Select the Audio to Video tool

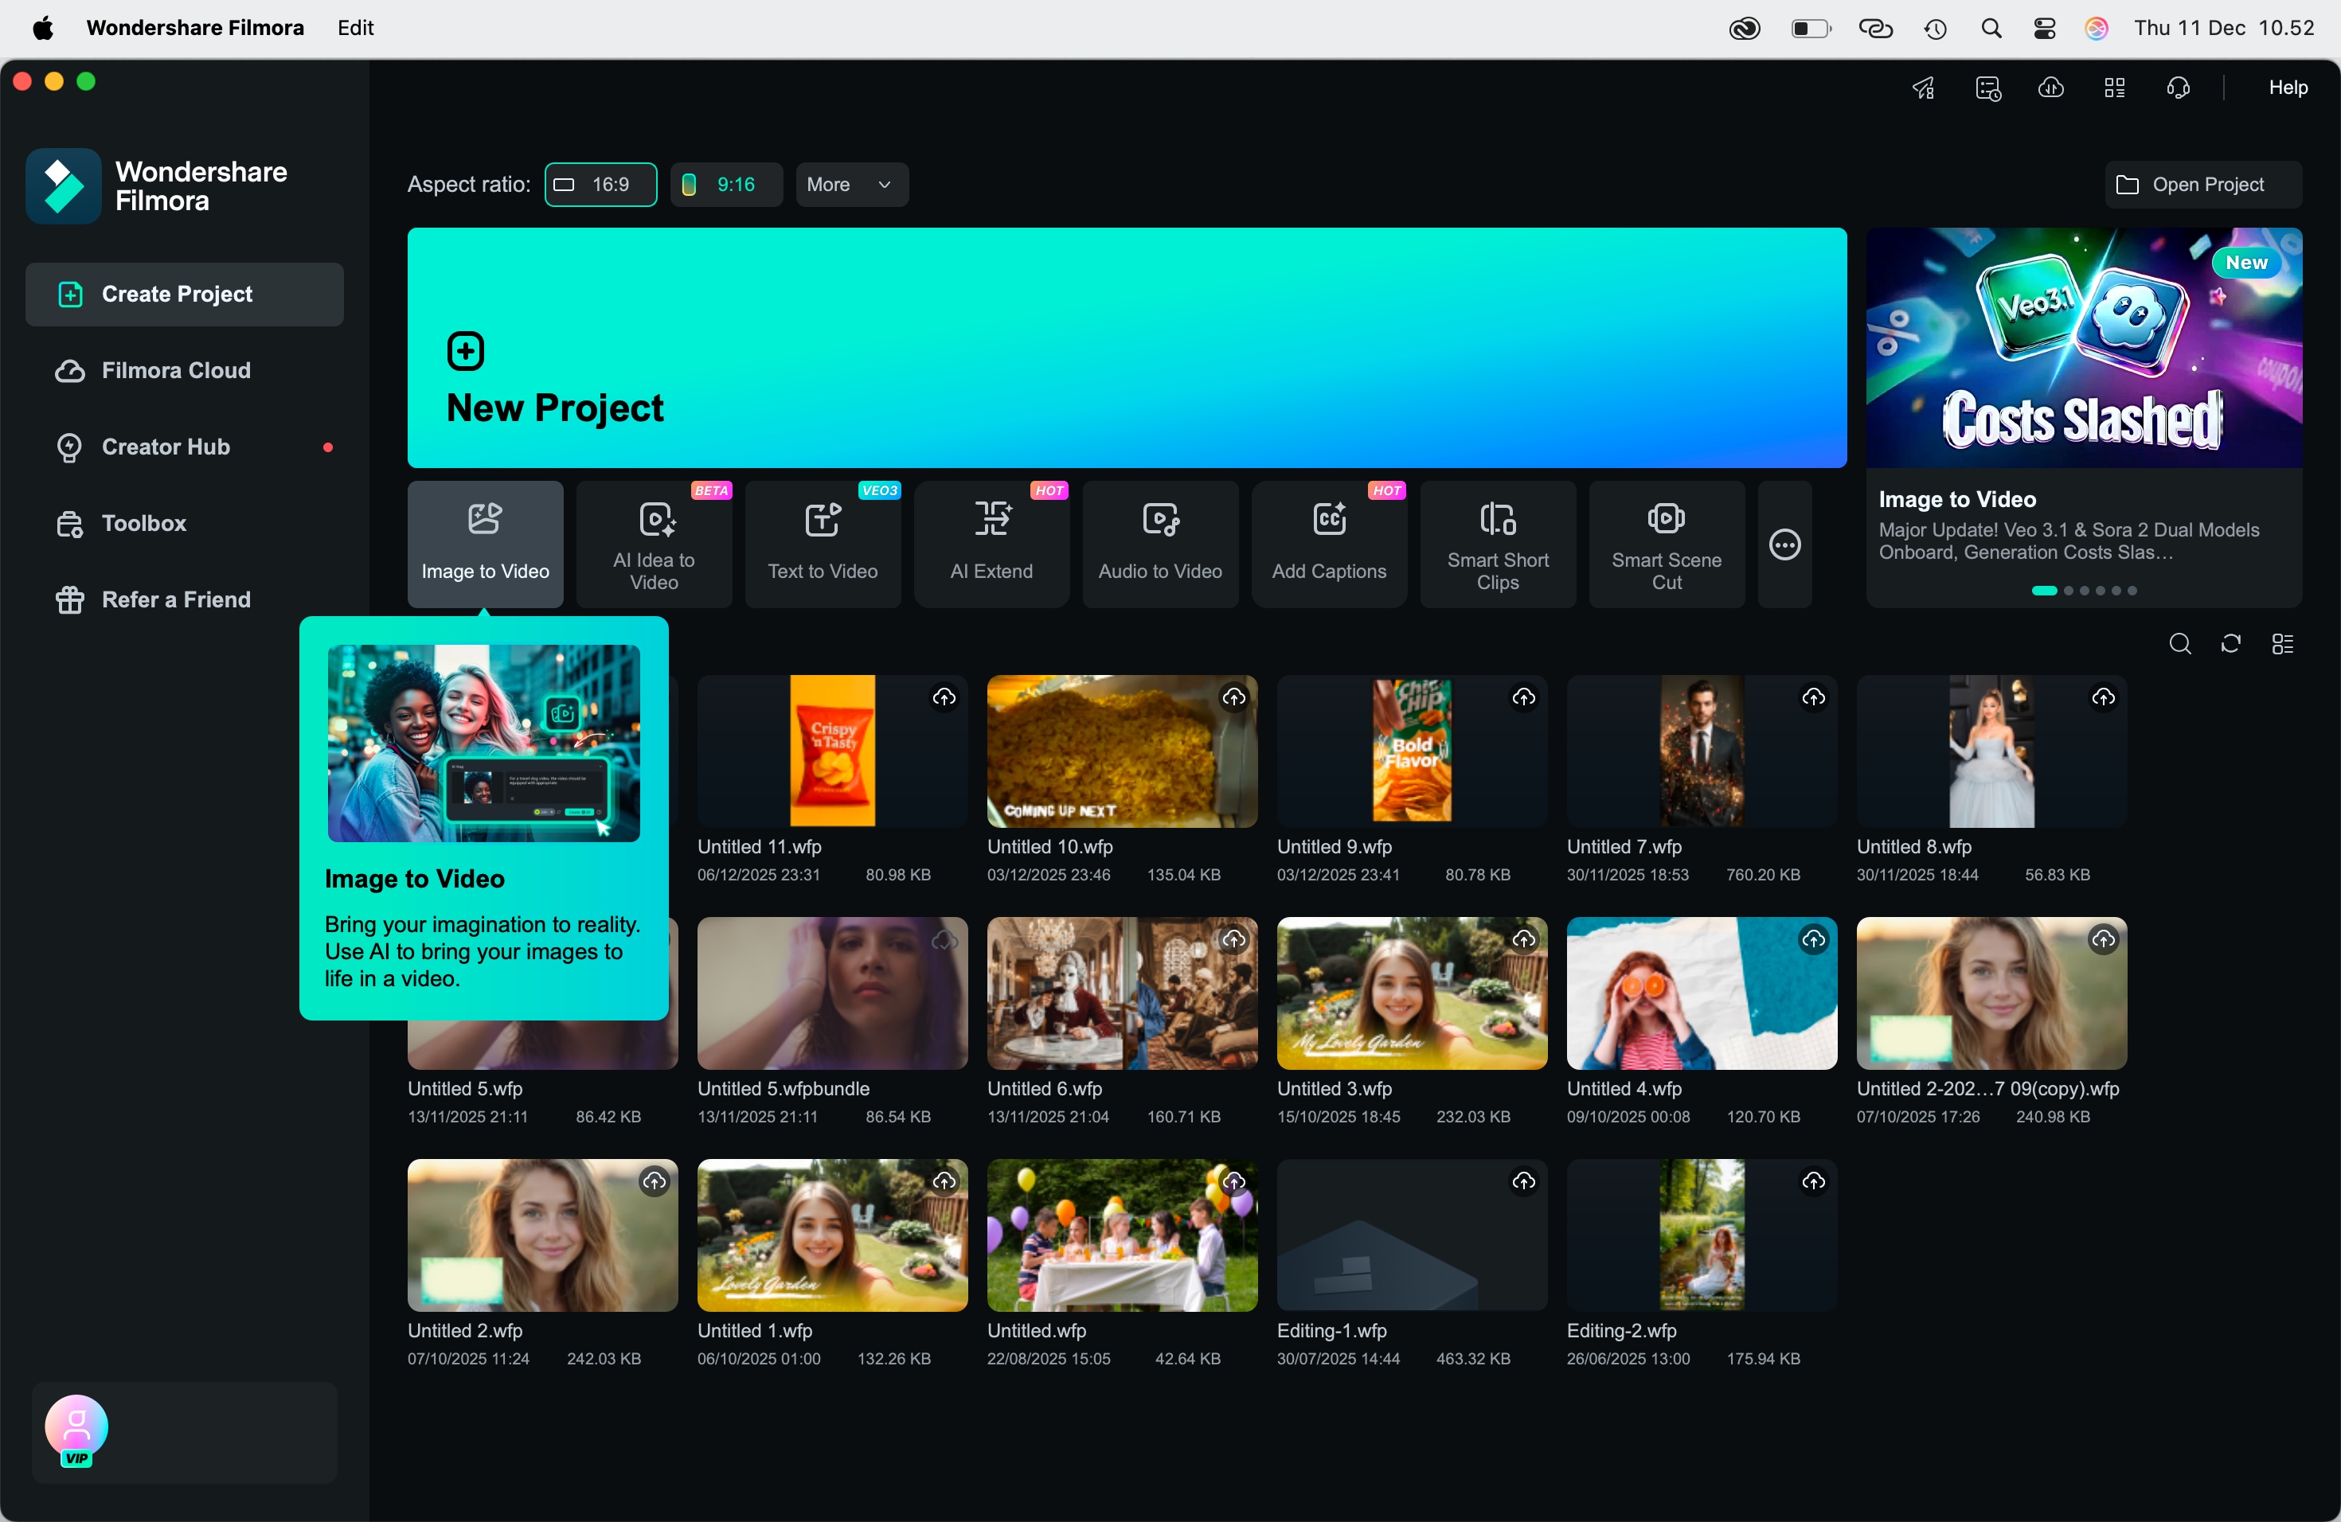(x=1159, y=544)
